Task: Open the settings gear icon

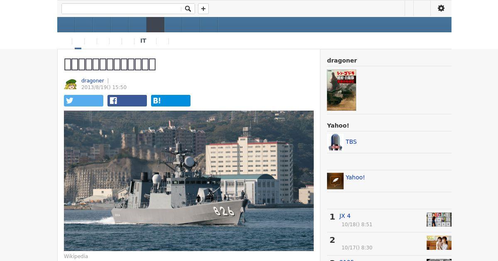Action: click(x=441, y=8)
